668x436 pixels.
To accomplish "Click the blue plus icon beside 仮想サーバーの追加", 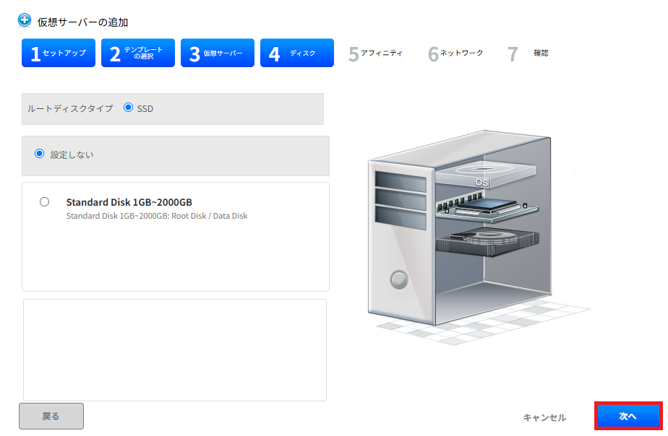I will click(x=25, y=20).
